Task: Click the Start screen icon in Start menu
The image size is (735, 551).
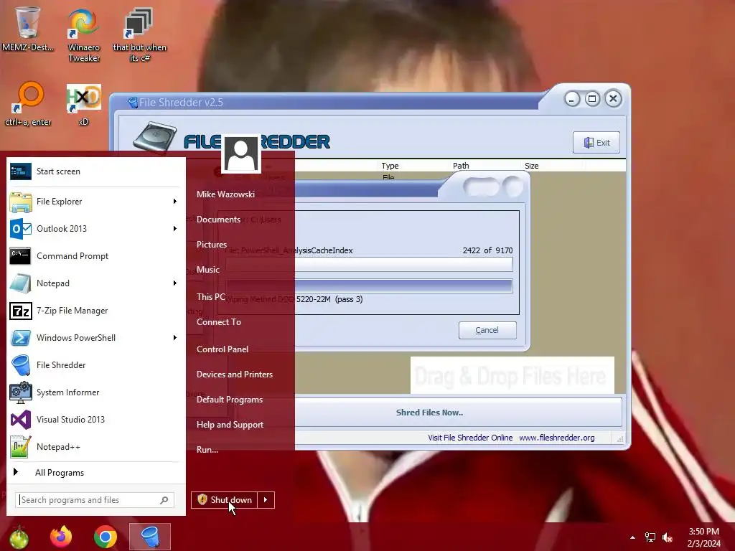Action: 21,171
